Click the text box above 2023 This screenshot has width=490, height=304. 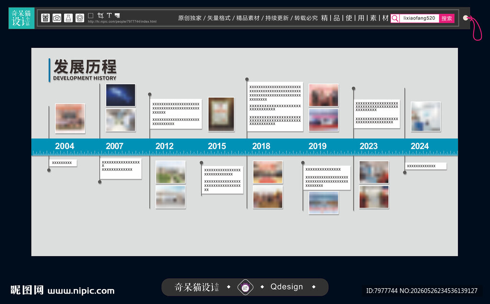tap(377, 114)
